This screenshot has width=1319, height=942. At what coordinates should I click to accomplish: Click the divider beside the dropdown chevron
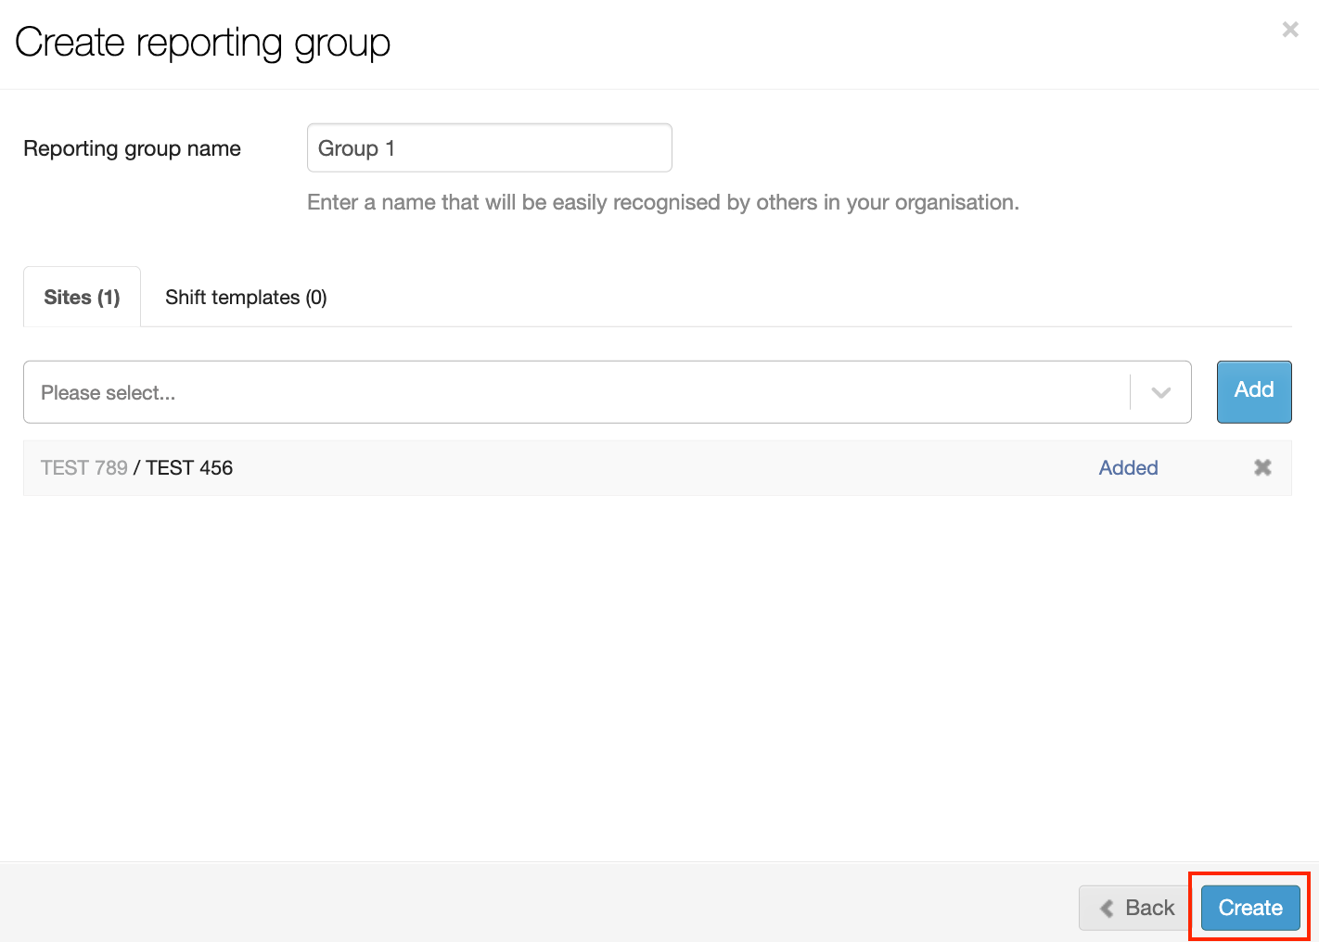tap(1130, 393)
